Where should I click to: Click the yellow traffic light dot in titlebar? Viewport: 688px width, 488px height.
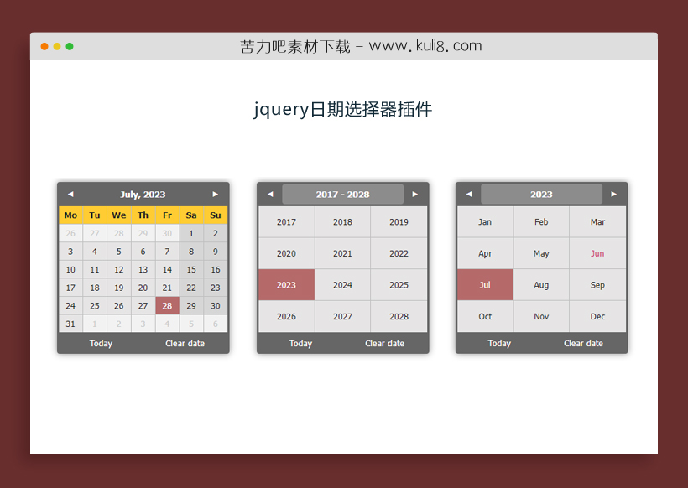click(56, 47)
